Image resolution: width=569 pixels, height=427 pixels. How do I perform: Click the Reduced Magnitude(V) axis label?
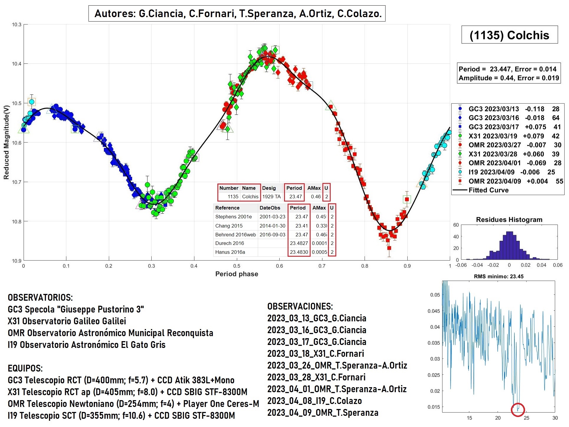click(x=6, y=142)
